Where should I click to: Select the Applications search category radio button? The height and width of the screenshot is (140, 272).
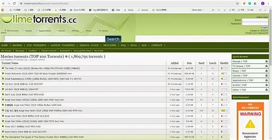pos(37,31)
